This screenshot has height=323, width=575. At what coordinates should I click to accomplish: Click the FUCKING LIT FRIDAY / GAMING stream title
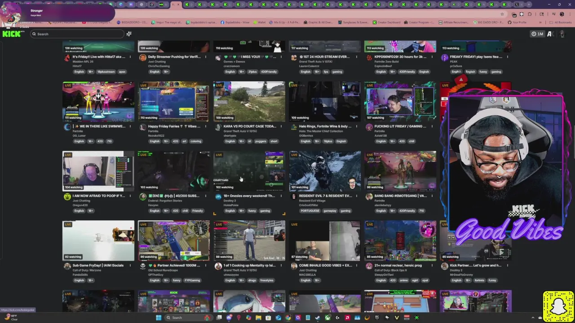click(x=400, y=127)
